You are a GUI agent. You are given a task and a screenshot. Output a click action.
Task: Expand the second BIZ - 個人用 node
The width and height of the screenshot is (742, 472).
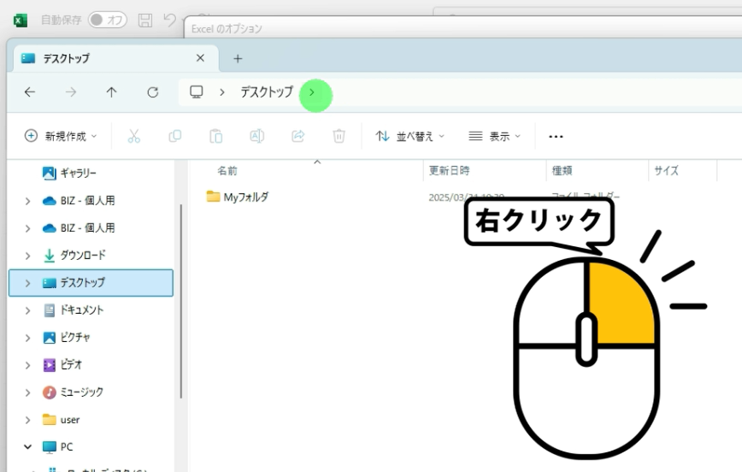[27, 228]
